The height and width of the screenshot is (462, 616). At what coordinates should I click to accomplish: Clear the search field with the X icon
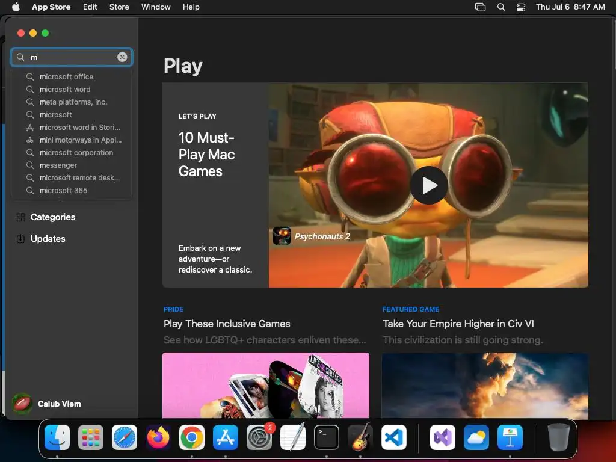click(x=122, y=57)
